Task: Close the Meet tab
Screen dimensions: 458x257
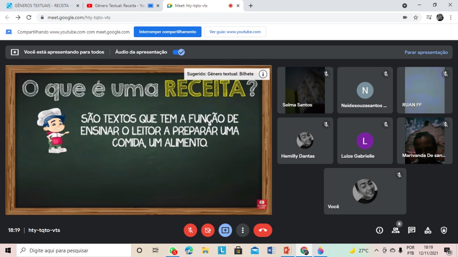Action: point(238,6)
